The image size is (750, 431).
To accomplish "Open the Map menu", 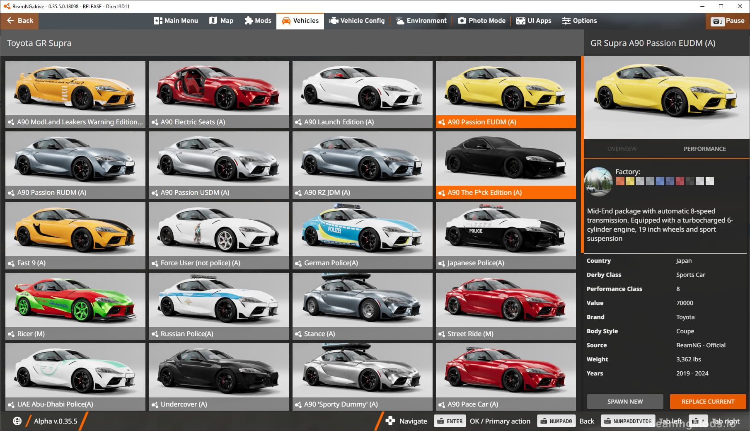I will 221,21.
